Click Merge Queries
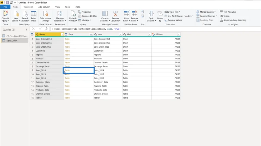This screenshot has width=261, height=146. click(x=206, y=12)
